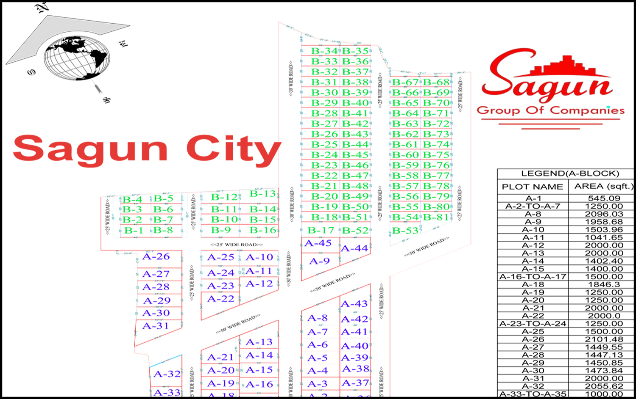The width and height of the screenshot is (636, 399).
Task: Click the area value '1447.13'
Action: point(604,355)
